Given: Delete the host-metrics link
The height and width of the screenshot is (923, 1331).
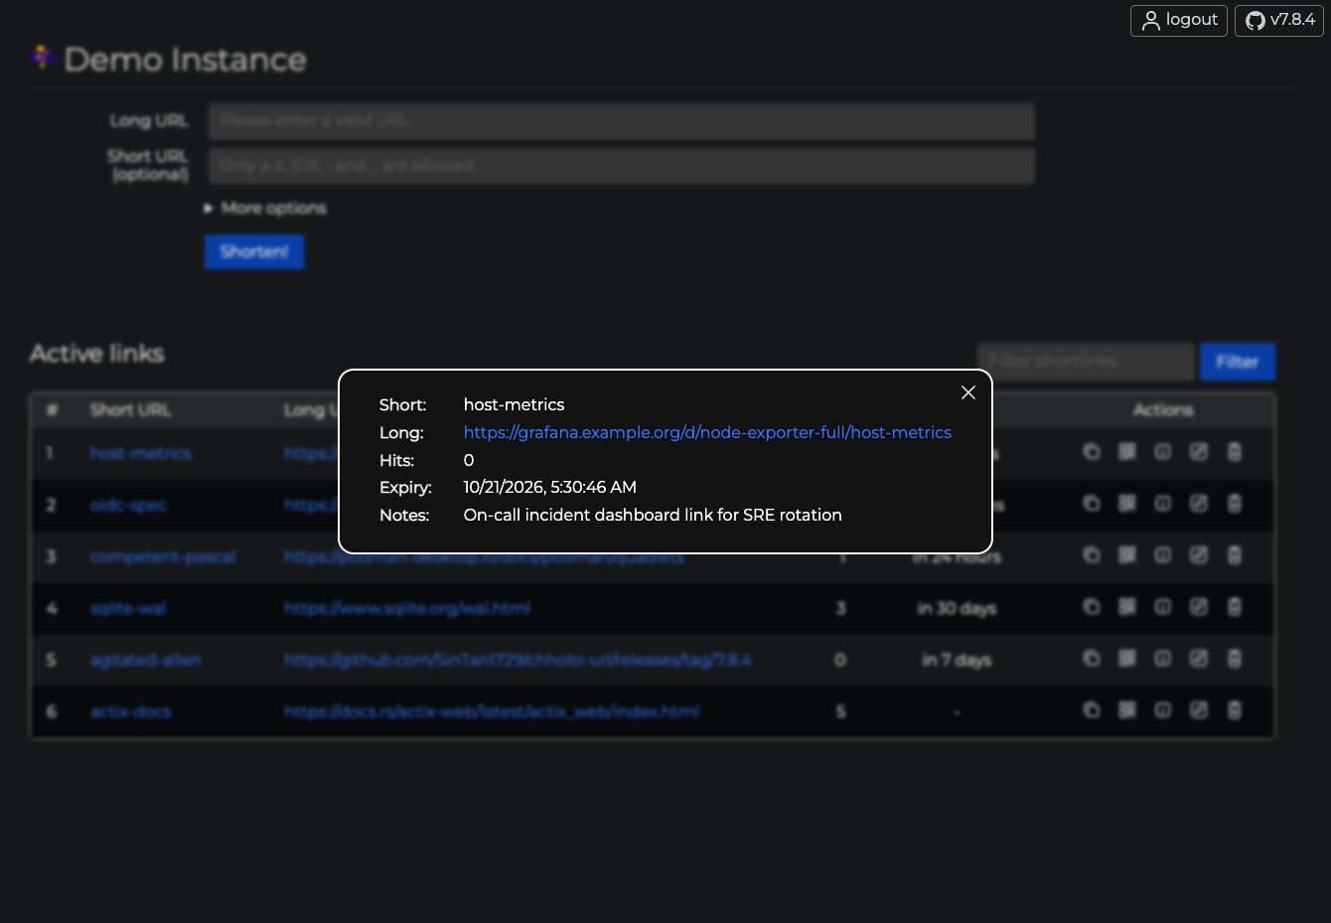Looking at the screenshot, I should (x=1235, y=452).
